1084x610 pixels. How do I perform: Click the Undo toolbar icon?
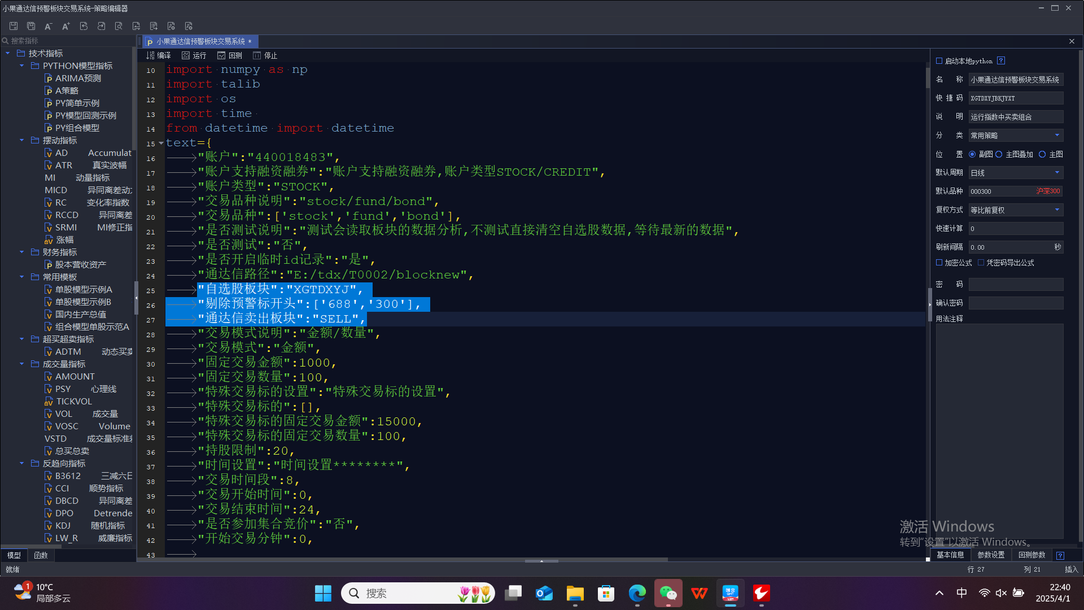84,26
